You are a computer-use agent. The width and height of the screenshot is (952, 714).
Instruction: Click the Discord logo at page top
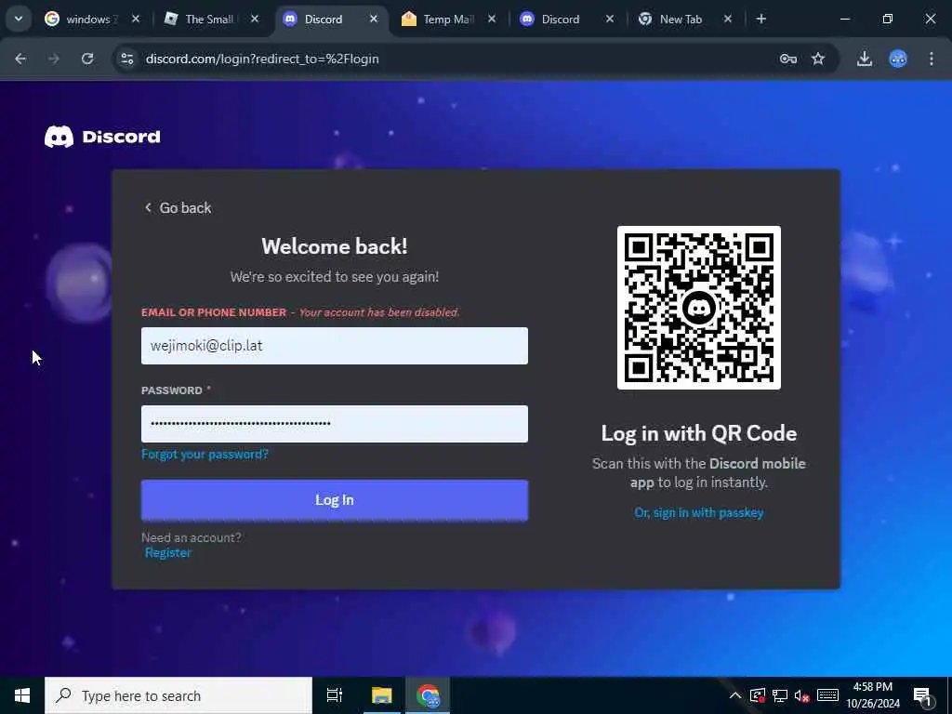pyautogui.click(x=102, y=137)
